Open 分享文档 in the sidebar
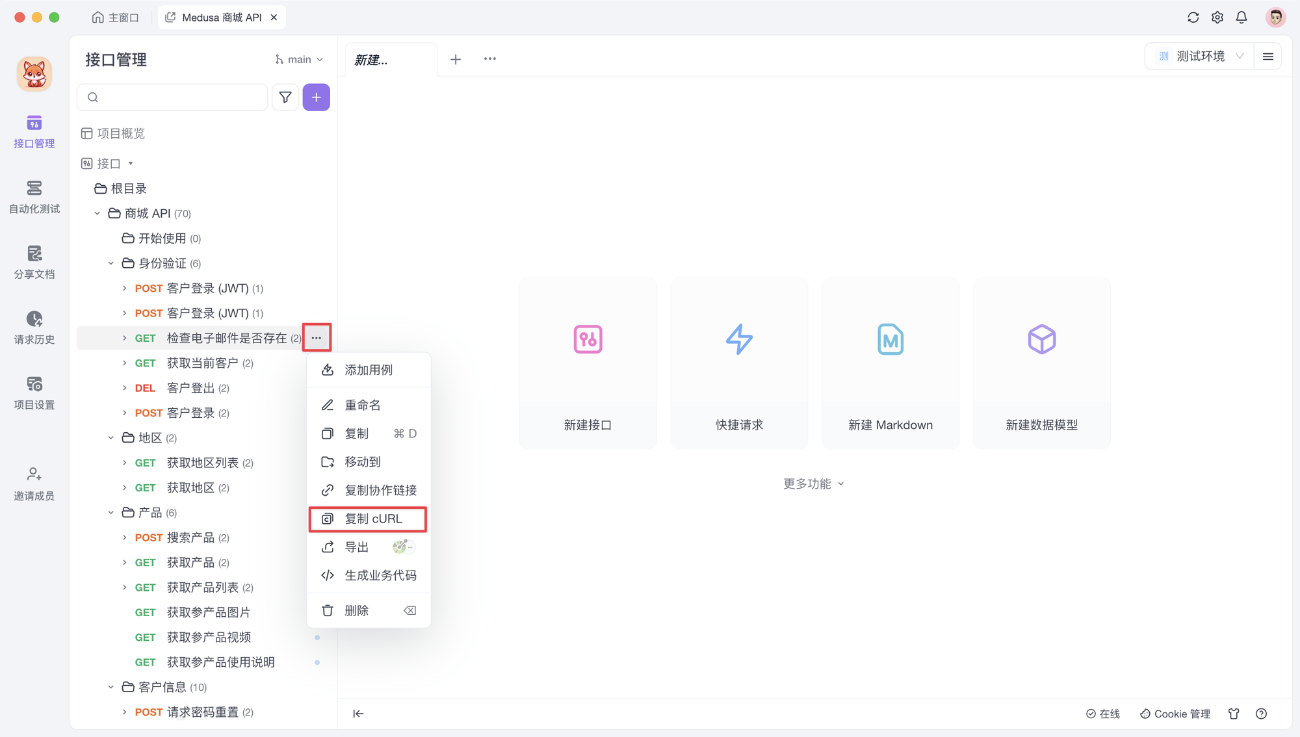The height and width of the screenshot is (737, 1300). click(34, 263)
